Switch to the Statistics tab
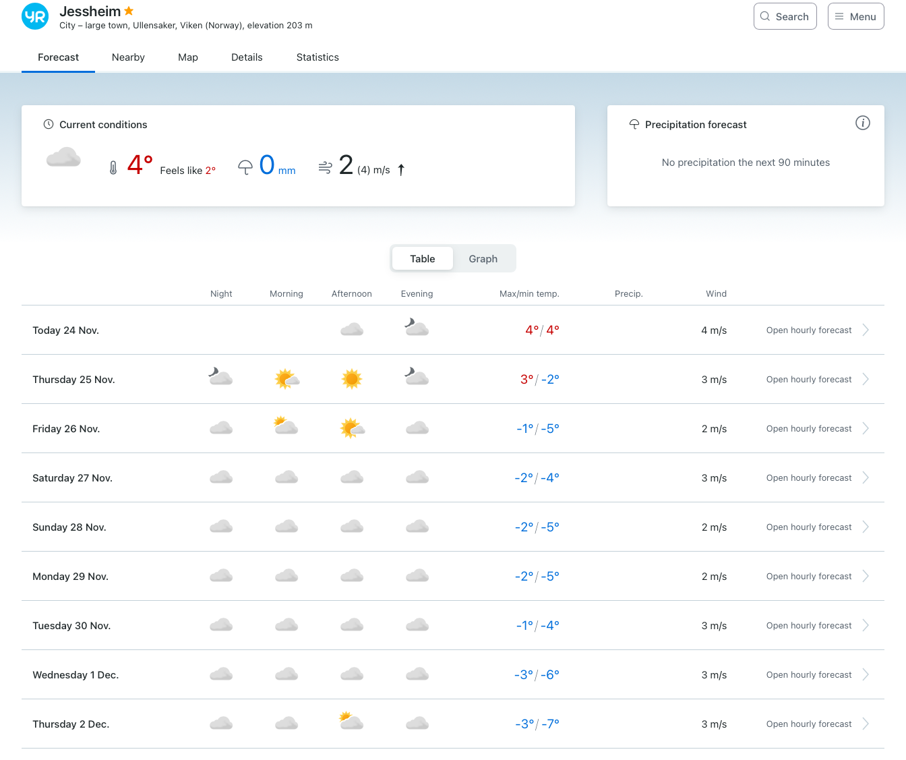The width and height of the screenshot is (906, 760). click(x=318, y=57)
